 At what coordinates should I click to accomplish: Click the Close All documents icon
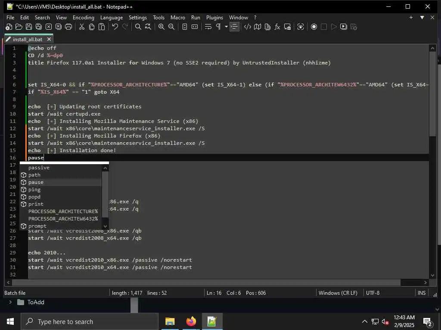tap(59, 27)
